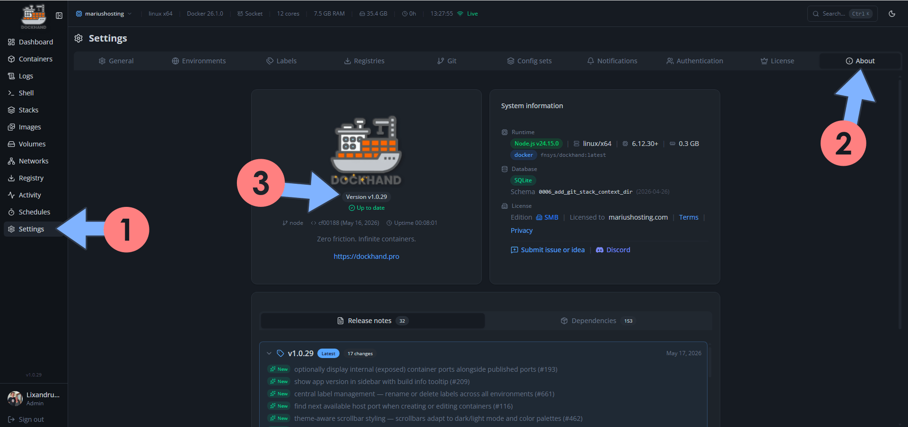Open Activity in the sidebar
The image size is (908, 427).
tap(34, 195)
